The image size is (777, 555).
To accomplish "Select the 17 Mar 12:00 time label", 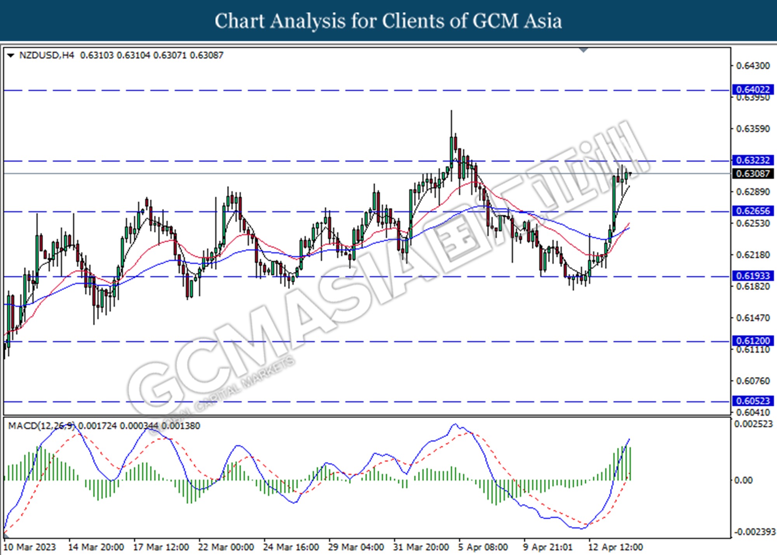I will pyautogui.click(x=161, y=547).
